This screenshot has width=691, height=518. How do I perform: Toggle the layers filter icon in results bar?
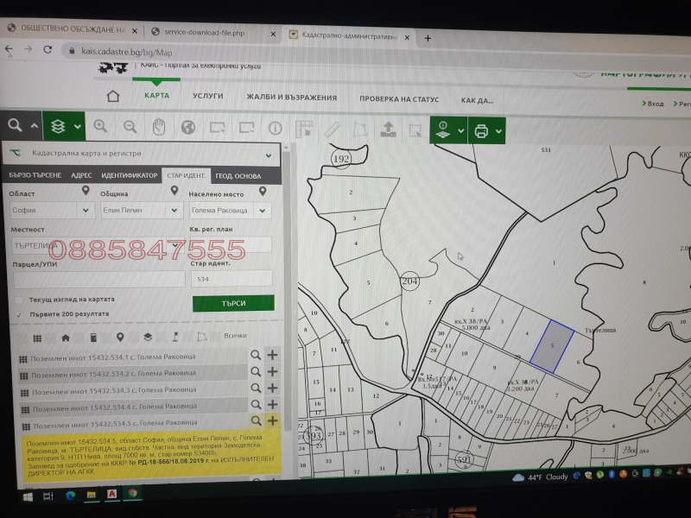147,337
